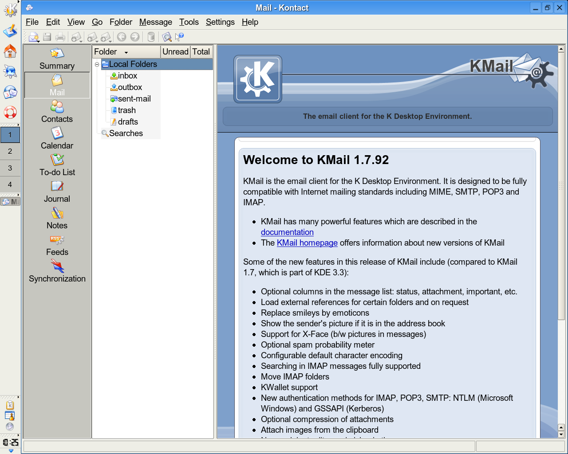This screenshot has width=568, height=454.
Task: Launch the pen and notepad panel icon
Action: click(10, 31)
